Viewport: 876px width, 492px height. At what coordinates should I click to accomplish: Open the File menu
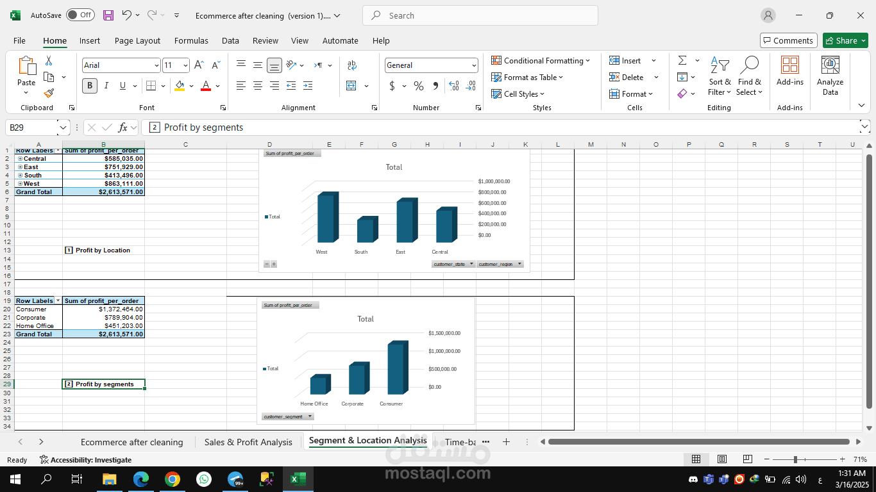click(x=19, y=40)
